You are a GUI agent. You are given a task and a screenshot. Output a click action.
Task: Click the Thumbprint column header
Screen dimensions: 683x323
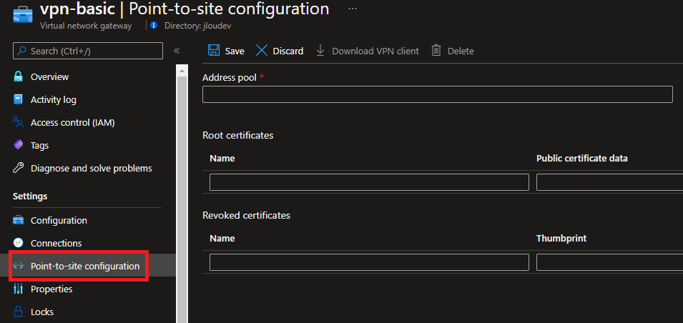coord(561,239)
